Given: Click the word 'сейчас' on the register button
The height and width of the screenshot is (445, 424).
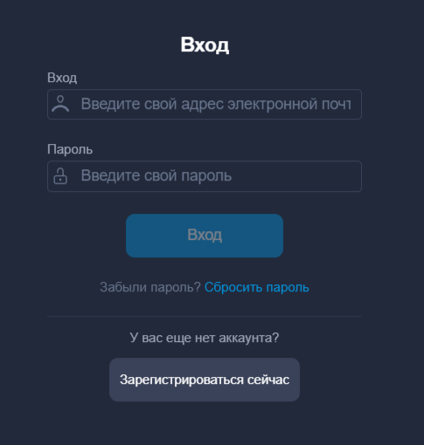Looking at the screenshot, I should coord(268,380).
